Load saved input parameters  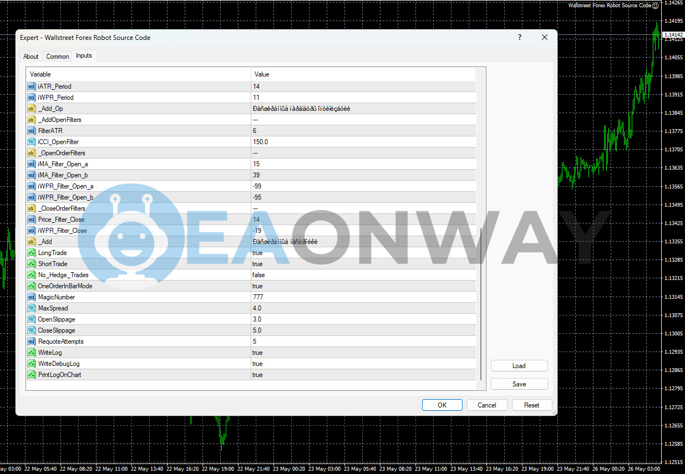519,366
